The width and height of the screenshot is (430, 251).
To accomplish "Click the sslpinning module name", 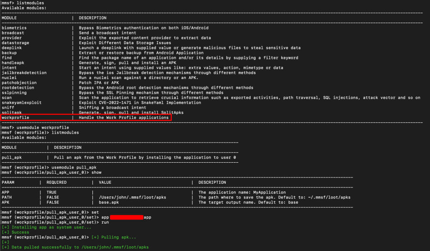I will click(14, 92).
